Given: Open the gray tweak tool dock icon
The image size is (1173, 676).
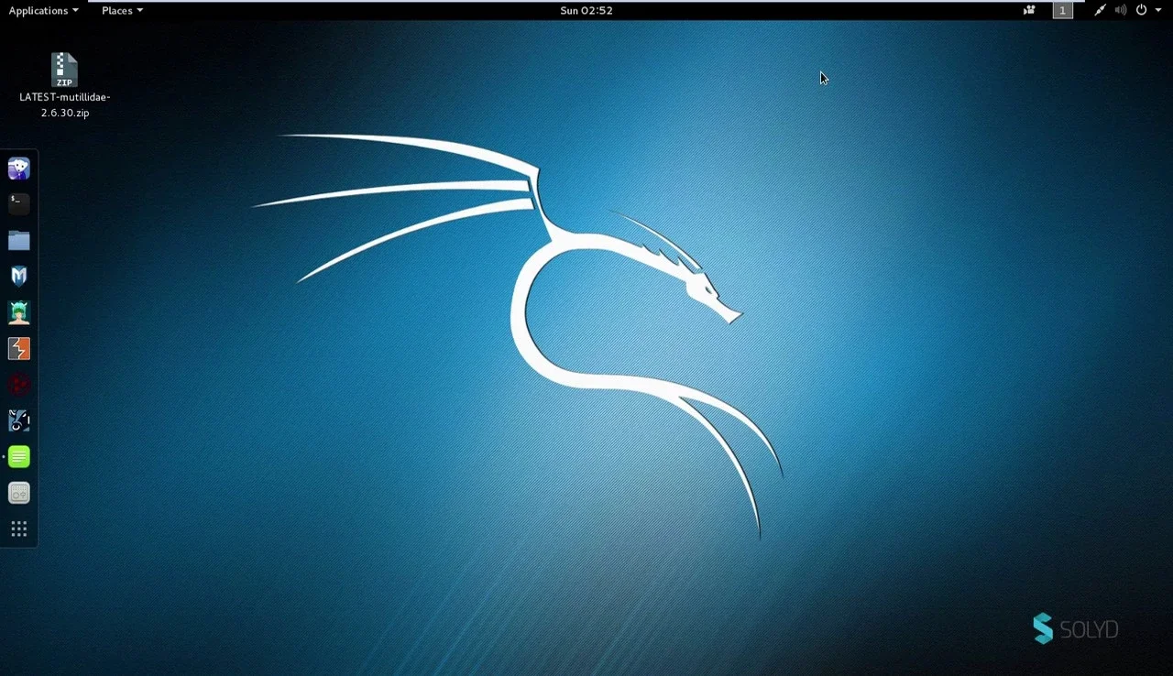Looking at the screenshot, I should pyautogui.click(x=19, y=493).
